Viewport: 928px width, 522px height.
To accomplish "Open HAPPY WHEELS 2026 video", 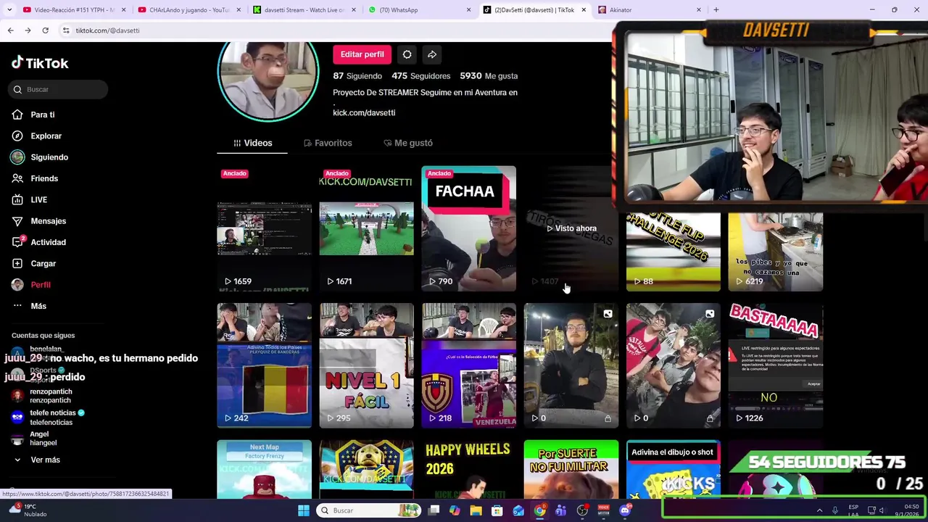I will coord(469,469).
